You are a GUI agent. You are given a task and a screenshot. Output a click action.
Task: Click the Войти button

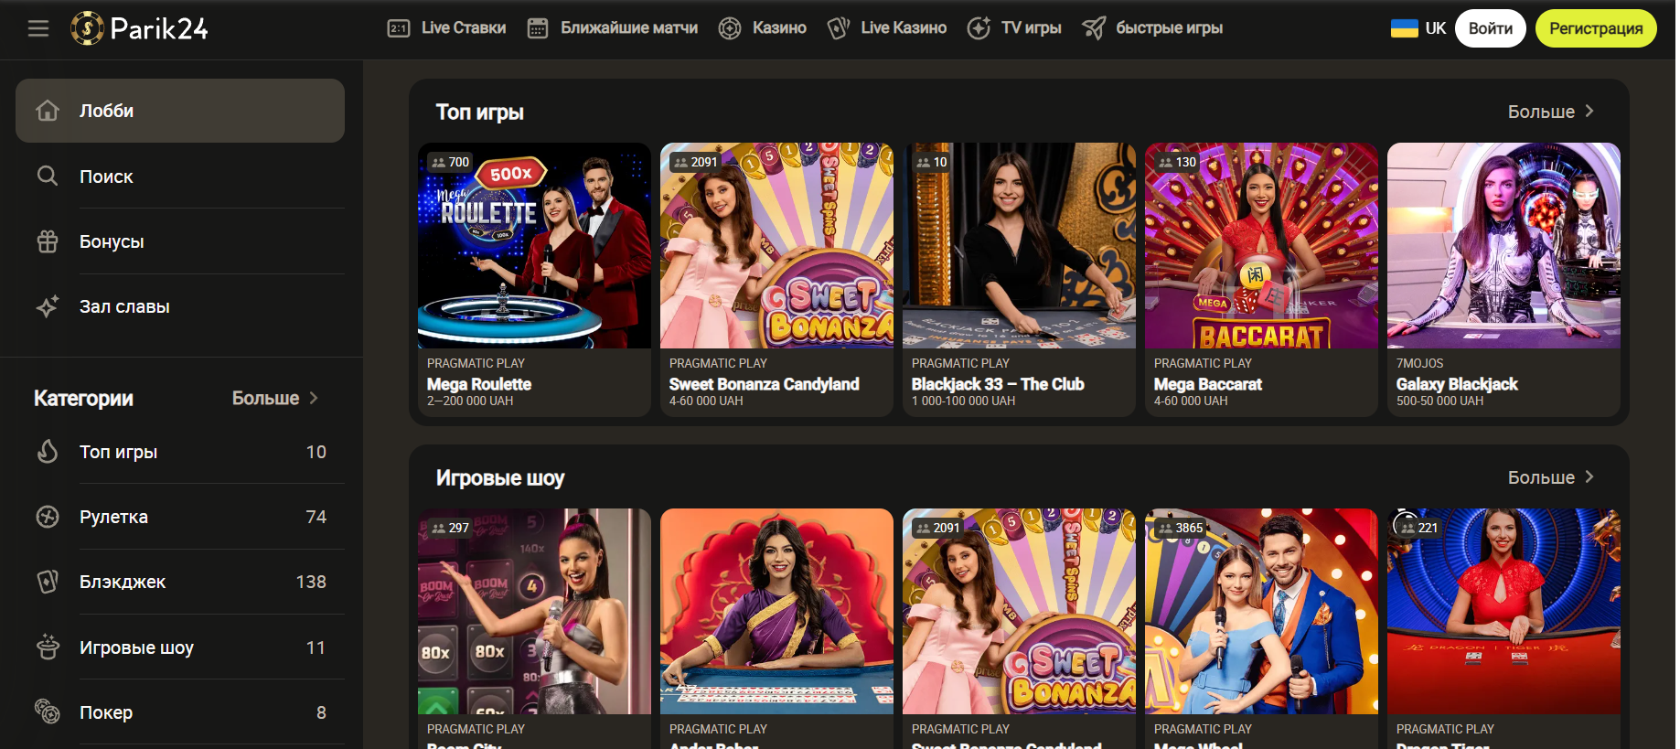tap(1491, 28)
